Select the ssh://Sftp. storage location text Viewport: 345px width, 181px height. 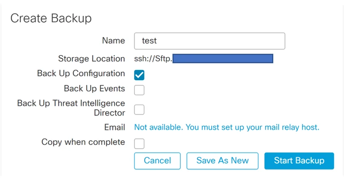pyautogui.click(x=153, y=59)
